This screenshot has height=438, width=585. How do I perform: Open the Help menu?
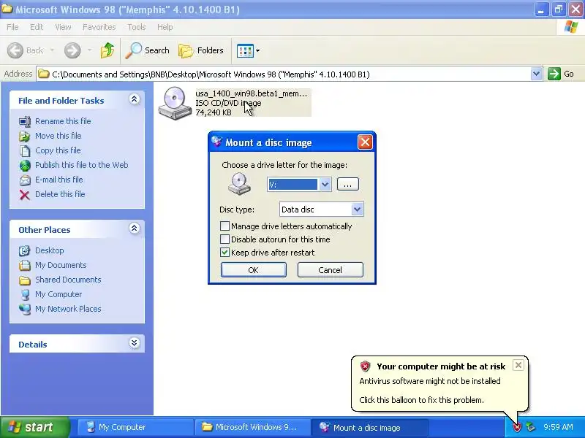coord(165,27)
